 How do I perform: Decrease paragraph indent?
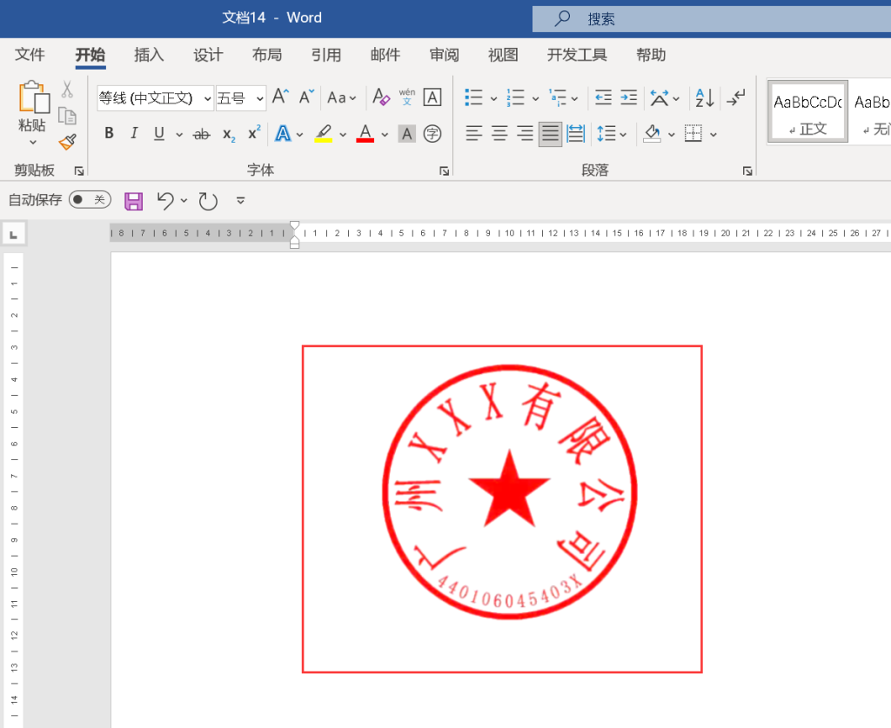tap(603, 97)
